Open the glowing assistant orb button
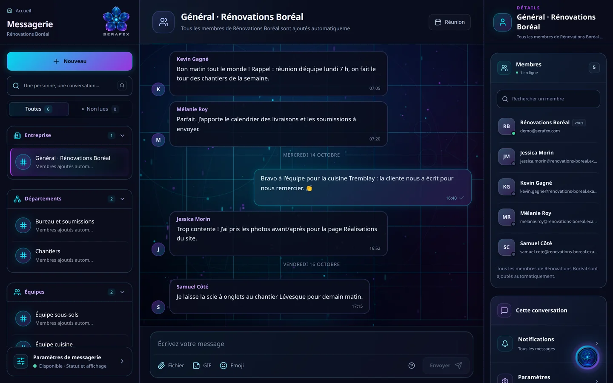The height and width of the screenshot is (383, 613). point(587,357)
